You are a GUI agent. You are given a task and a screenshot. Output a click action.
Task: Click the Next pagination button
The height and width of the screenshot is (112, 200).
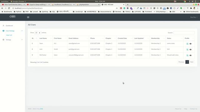[x=192, y=62]
